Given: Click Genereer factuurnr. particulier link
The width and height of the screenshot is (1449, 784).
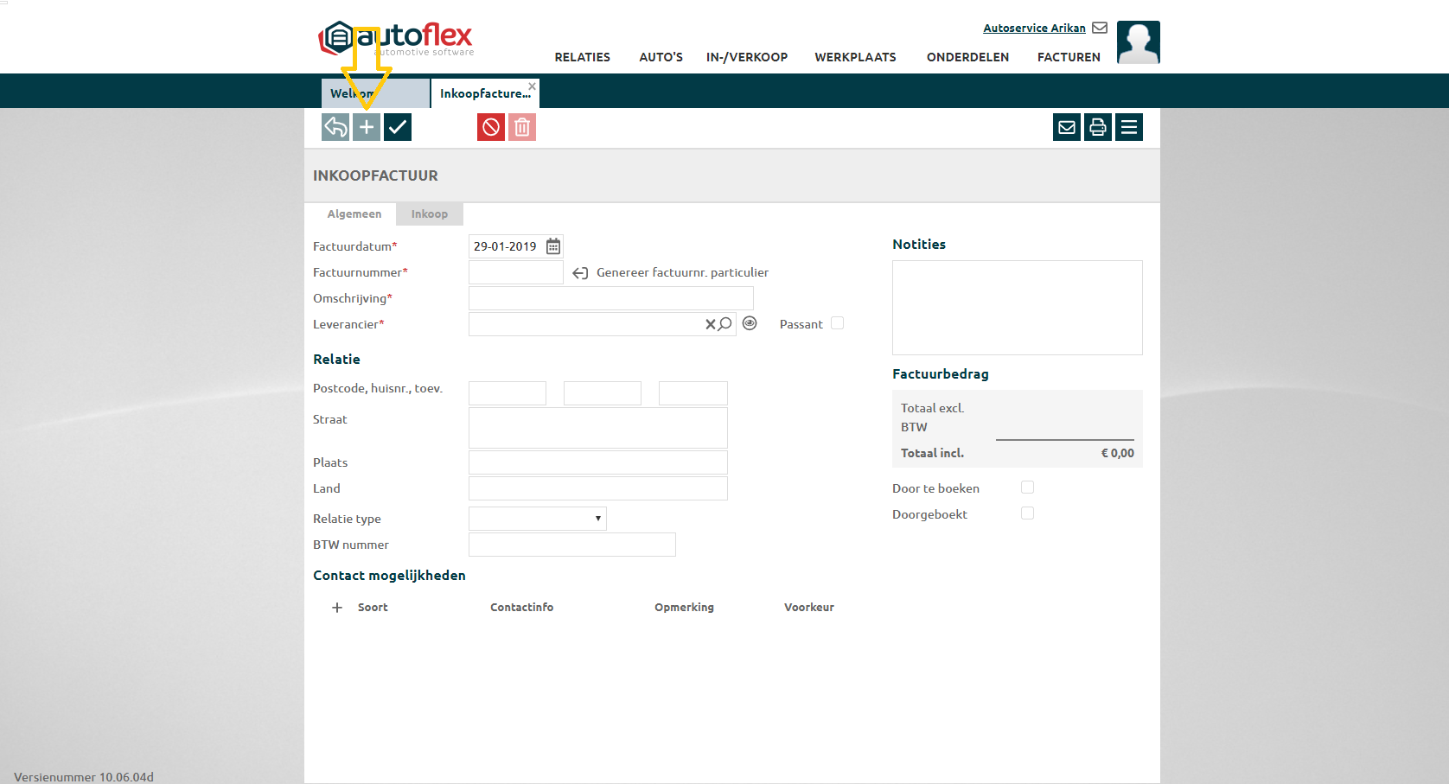Looking at the screenshot, I should pyautogui.click(x=681, y=272).
